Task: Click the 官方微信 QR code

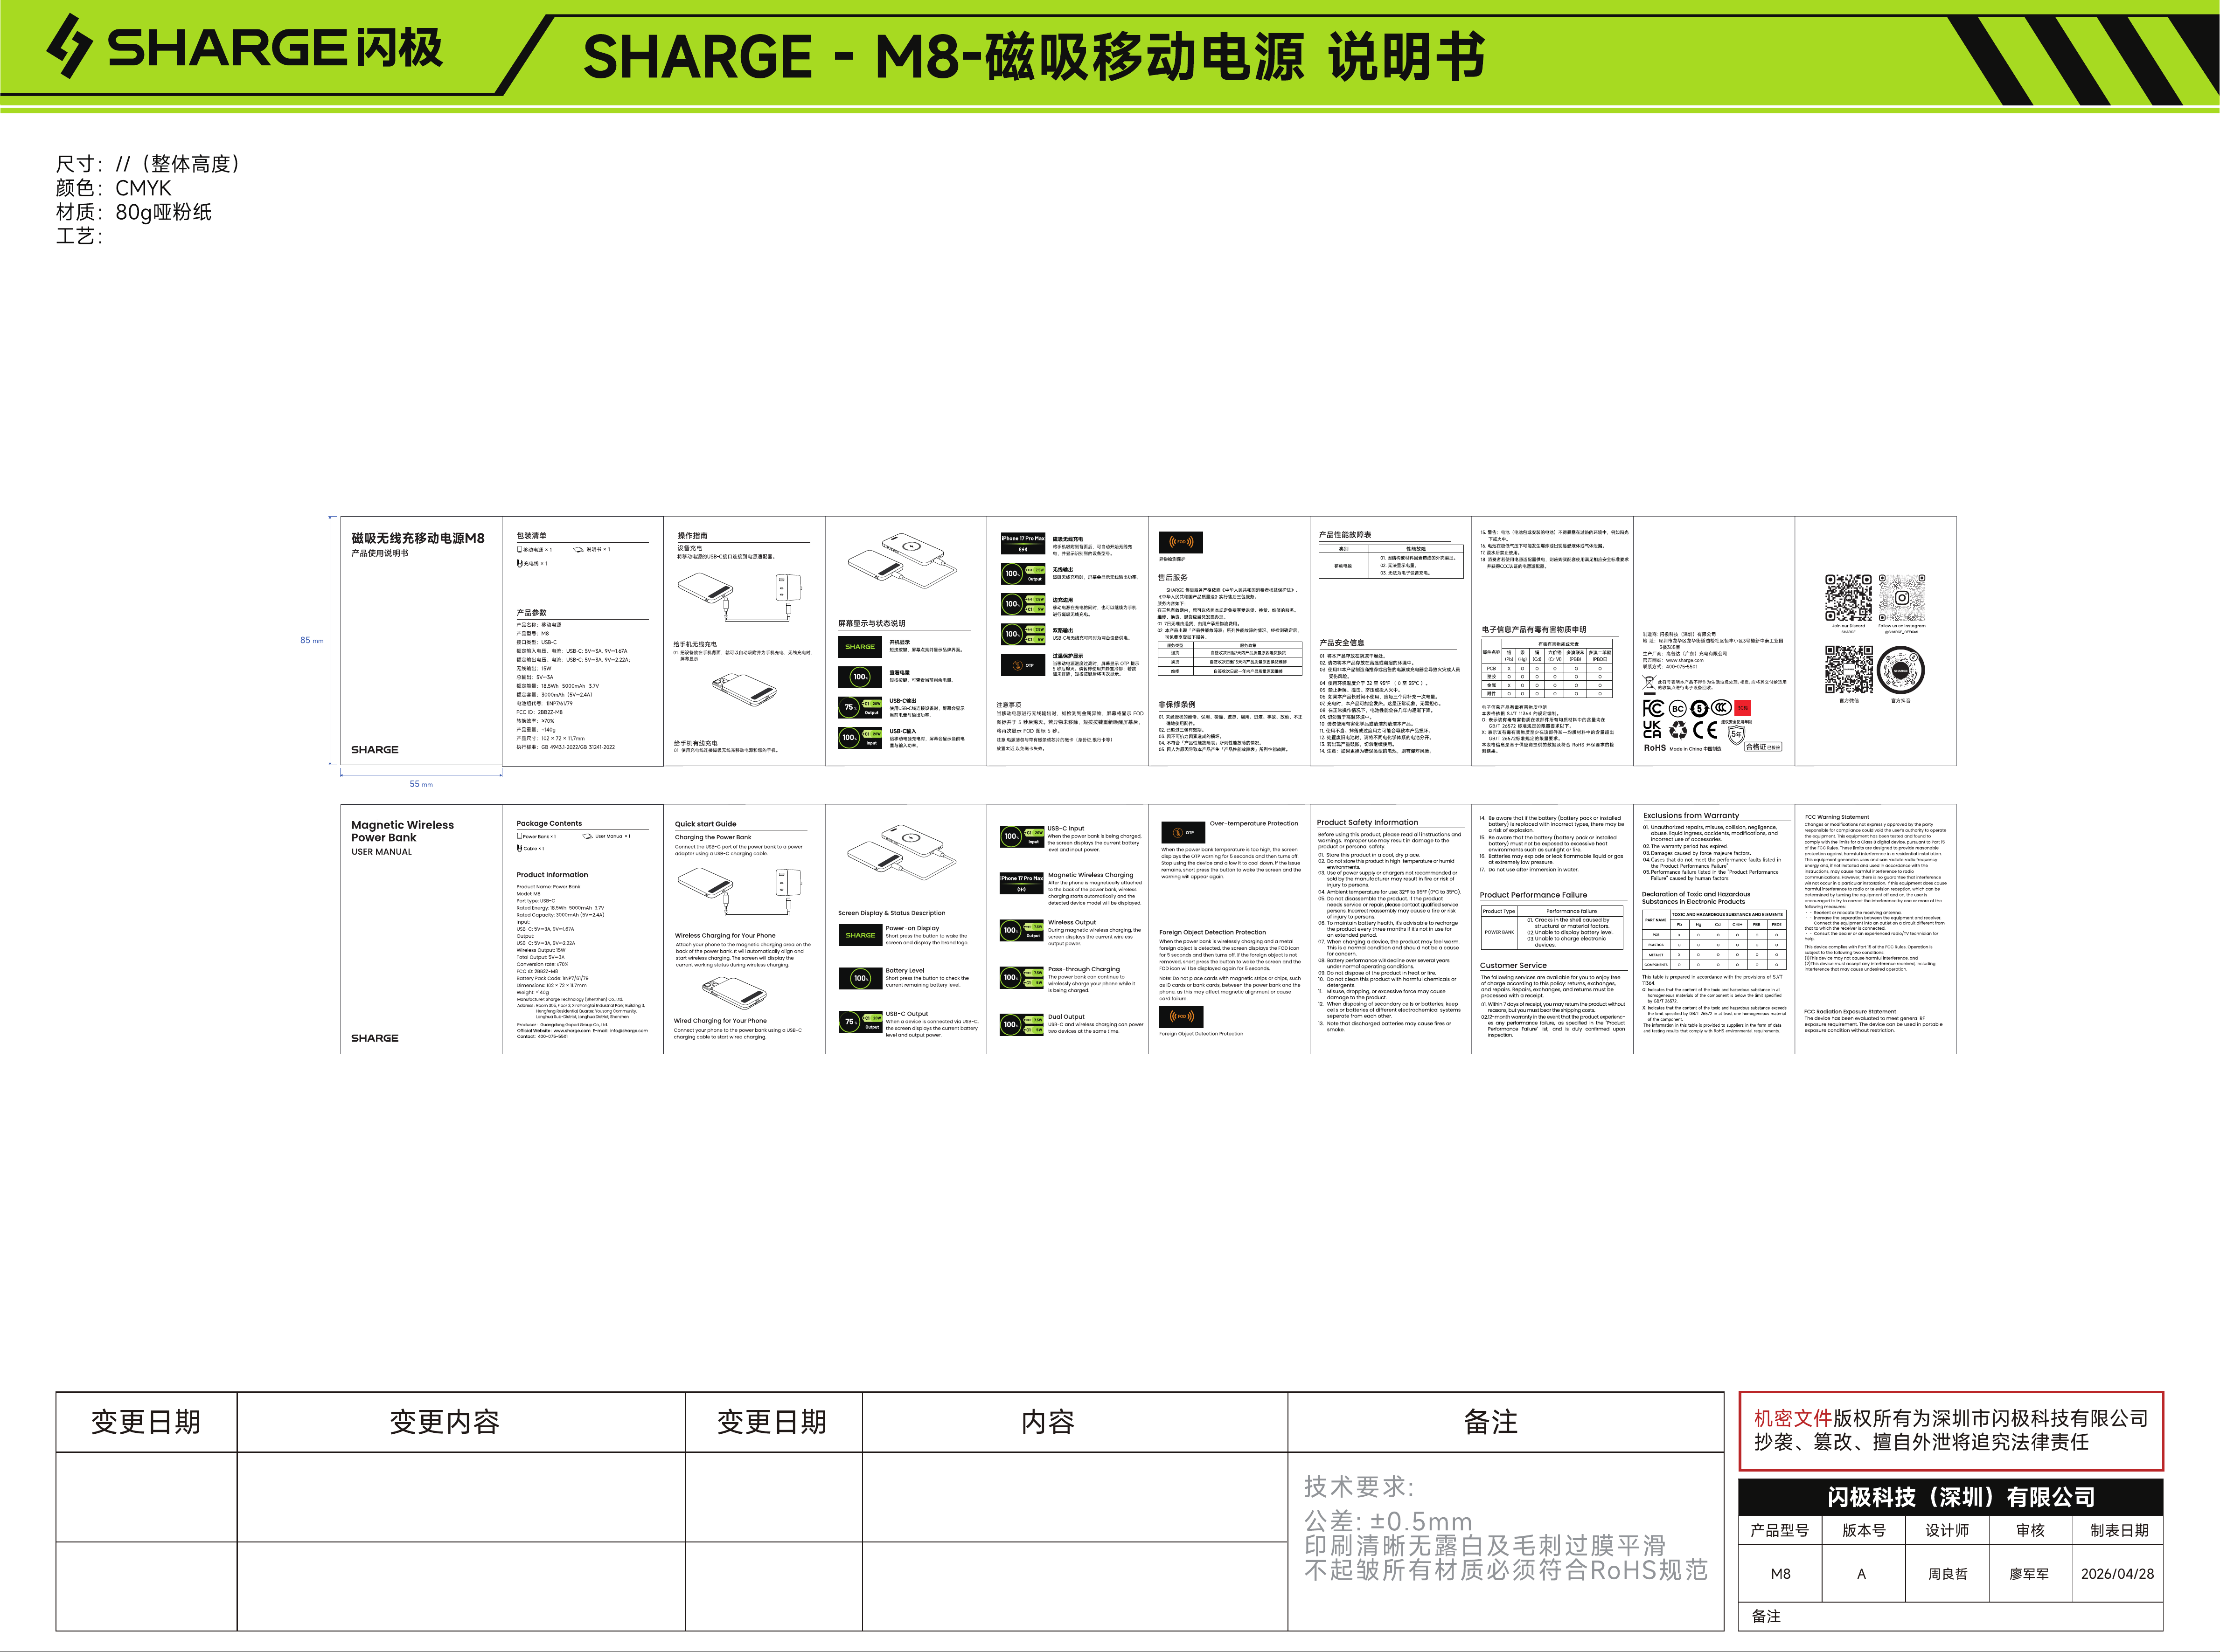Action: click(1848, 669)
